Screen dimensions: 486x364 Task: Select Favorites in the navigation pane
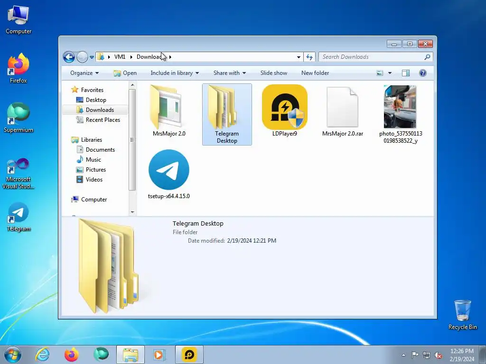point(92,90)
